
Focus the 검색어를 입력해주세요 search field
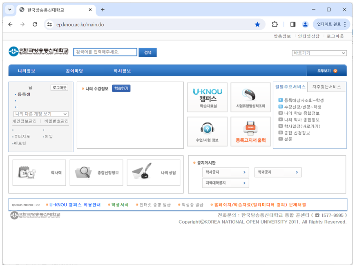(105, 52)
